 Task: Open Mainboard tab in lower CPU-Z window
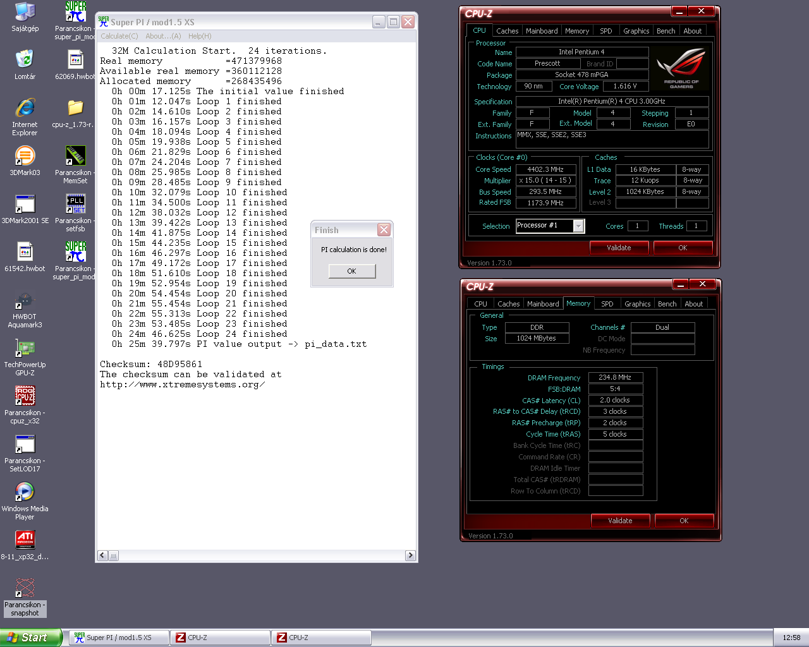point(543,304)
